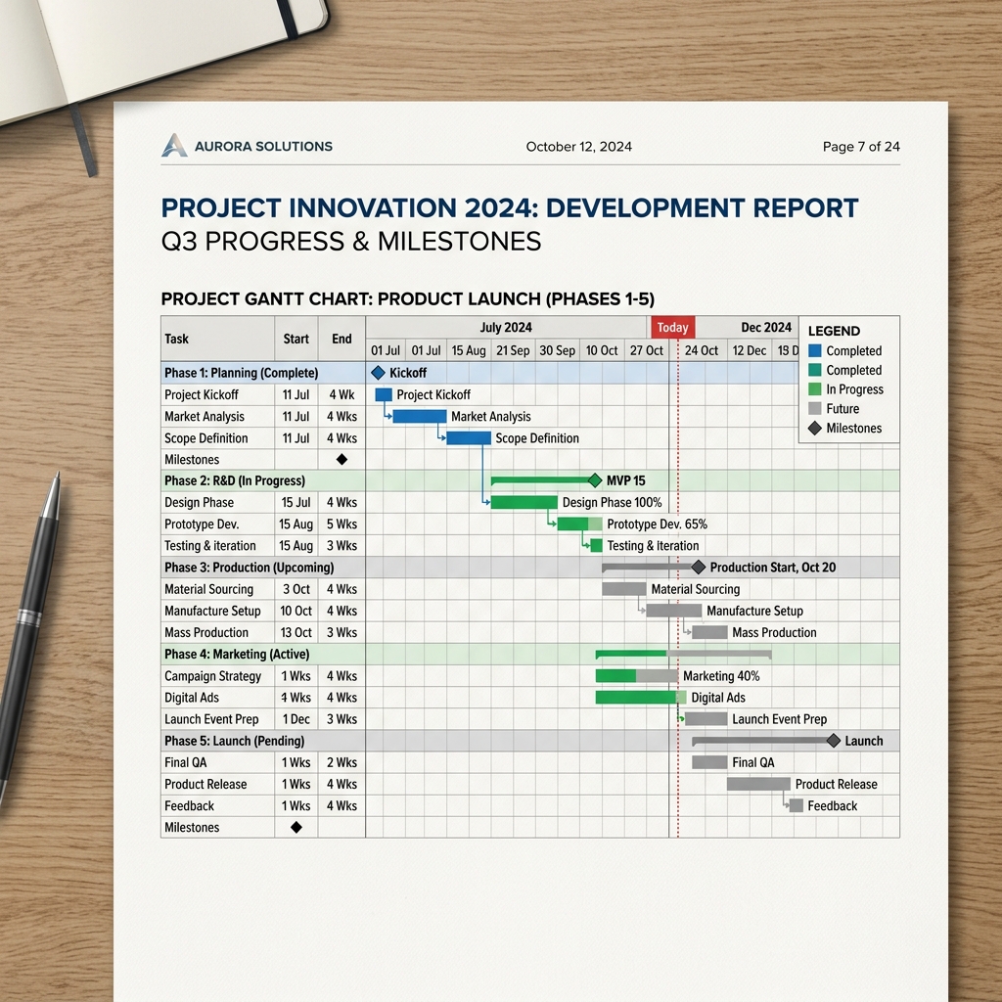Click the Campaign Strategy task name cell

coord(218,676)
